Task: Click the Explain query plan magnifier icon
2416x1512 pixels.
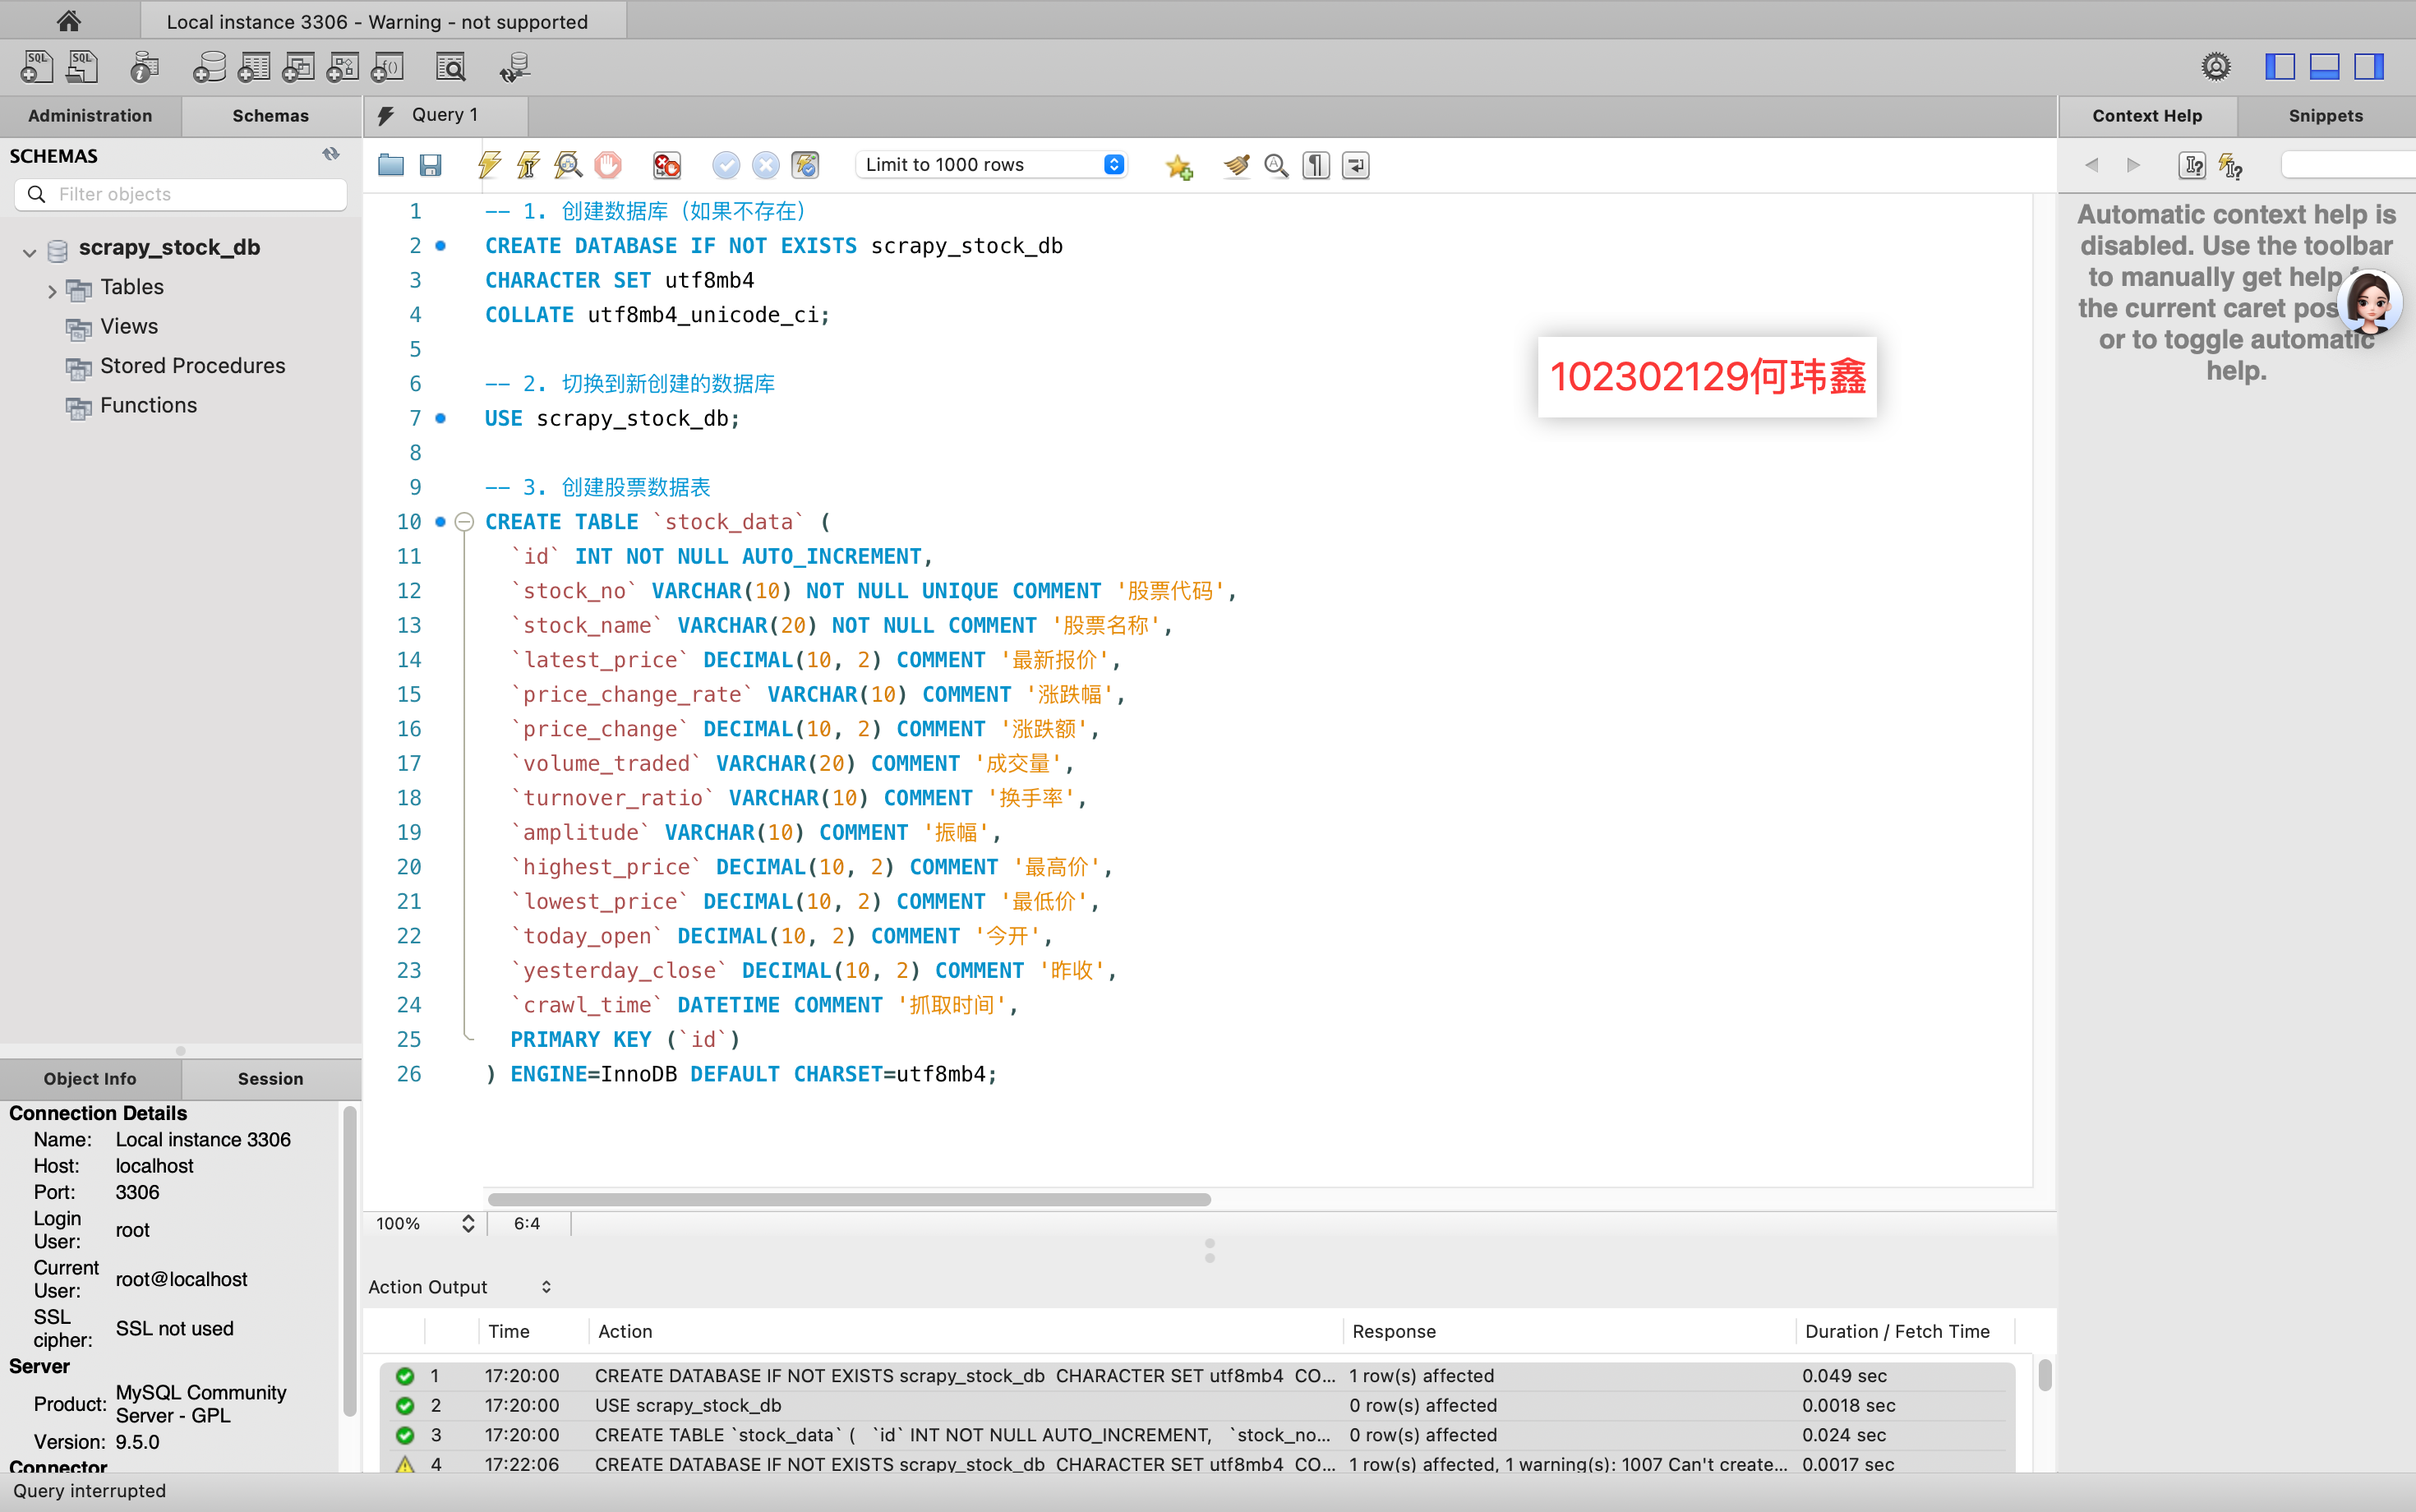Action: 568,165
